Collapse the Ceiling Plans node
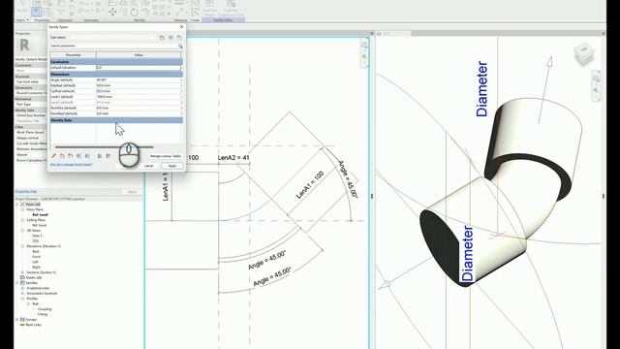The height and width of the screenshot is (349, 620). pos(23,220)
